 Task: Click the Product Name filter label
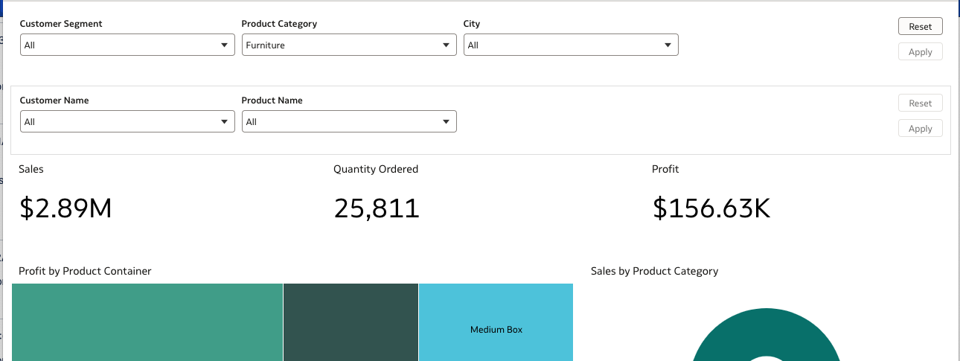(272, 100)
